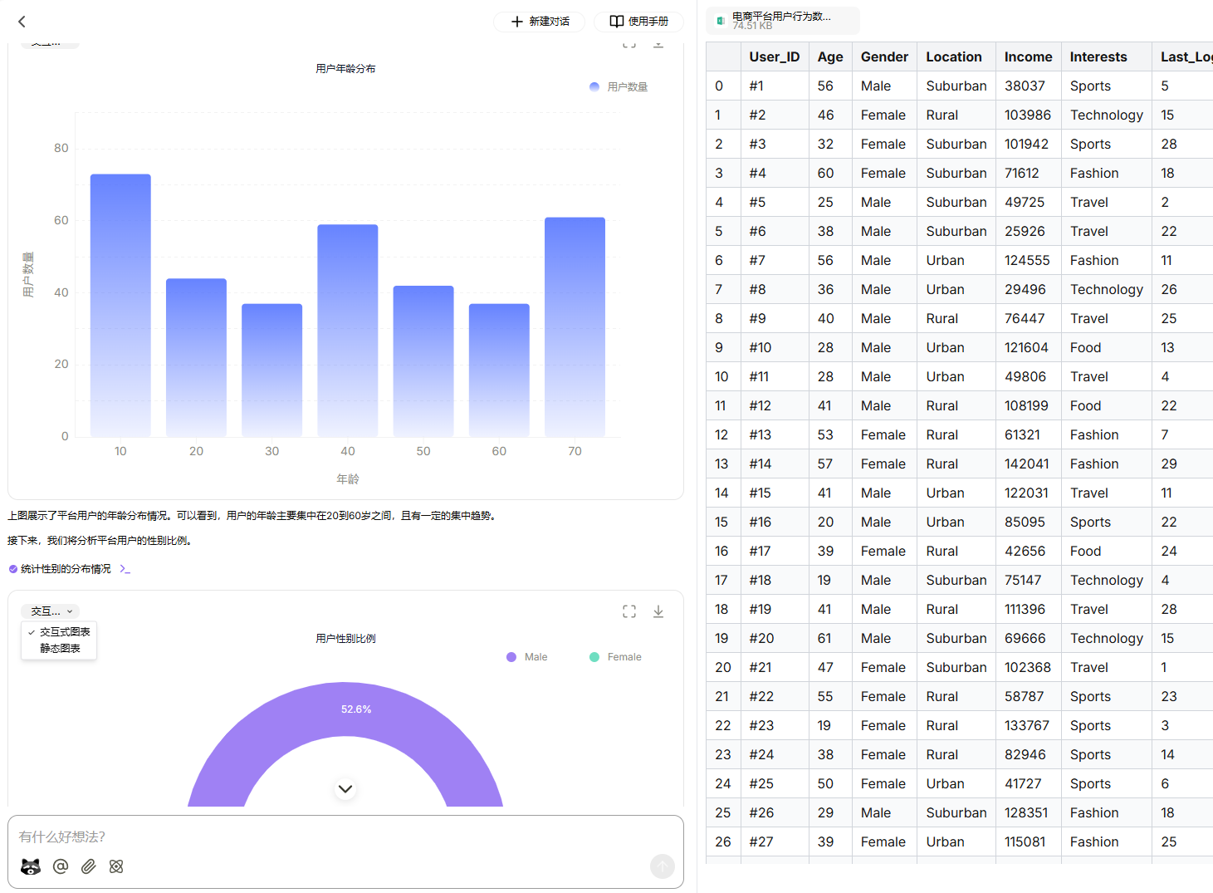The width and height of the screenshot is (1213, 893).
Task: Click the purple Male legend color dot
Action: pyautogui.click(x=511, y=657)
